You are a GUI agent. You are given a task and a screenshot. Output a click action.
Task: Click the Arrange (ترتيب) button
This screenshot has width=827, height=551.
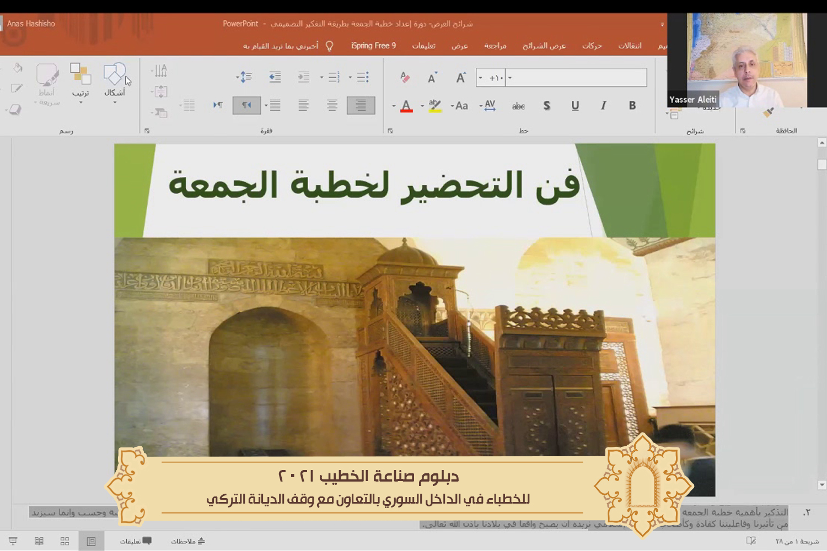pos(80,80)
